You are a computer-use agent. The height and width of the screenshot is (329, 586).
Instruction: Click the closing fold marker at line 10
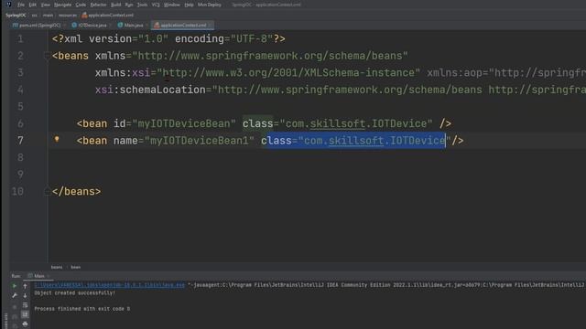click(x=47, y=191)
